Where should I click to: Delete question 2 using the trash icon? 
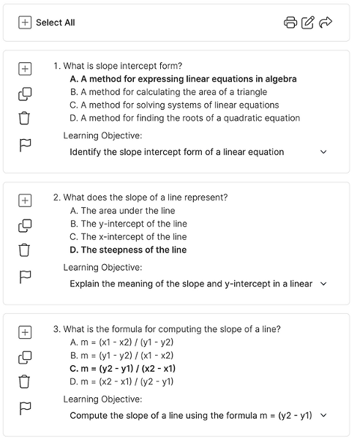24,250
